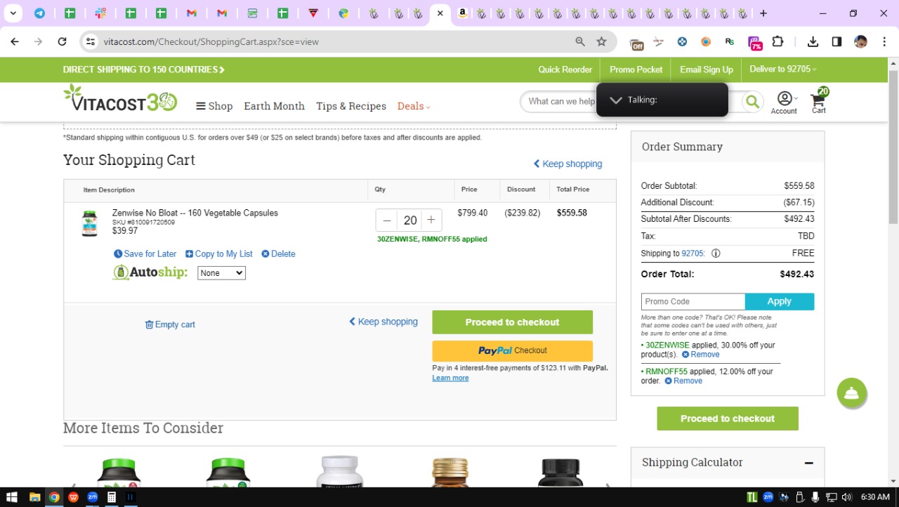Image resolution: width=899 pixels, height=507 pixels.
Task: Open the Autoship frequency dropdown
Action: pyautogui.click(x=221, y=273)
